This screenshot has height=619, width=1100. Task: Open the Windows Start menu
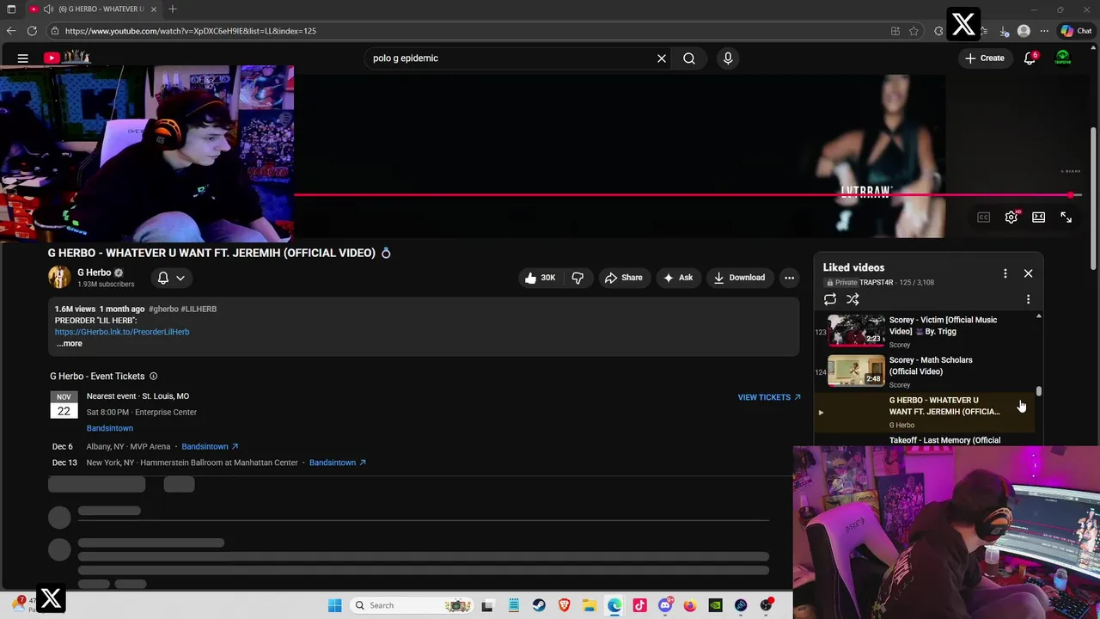[335, 605]
